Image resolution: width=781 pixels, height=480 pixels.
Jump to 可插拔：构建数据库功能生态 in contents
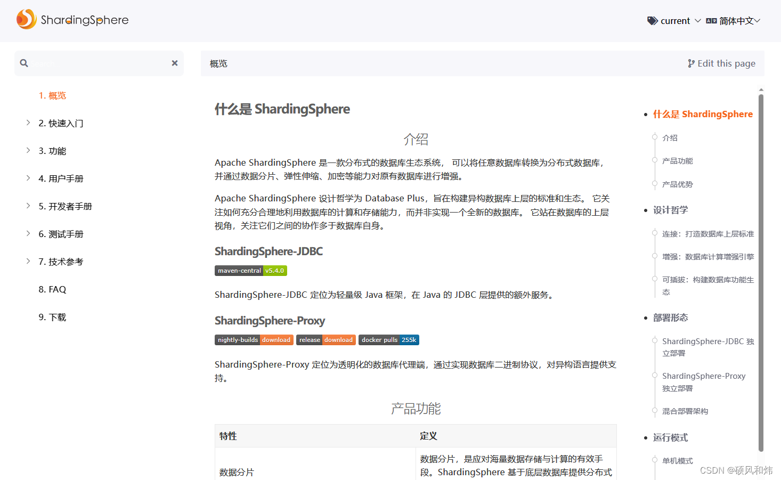point(708,286)
